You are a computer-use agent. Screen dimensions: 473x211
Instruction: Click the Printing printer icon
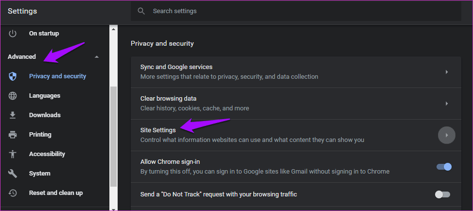click(x=13, y=135)
